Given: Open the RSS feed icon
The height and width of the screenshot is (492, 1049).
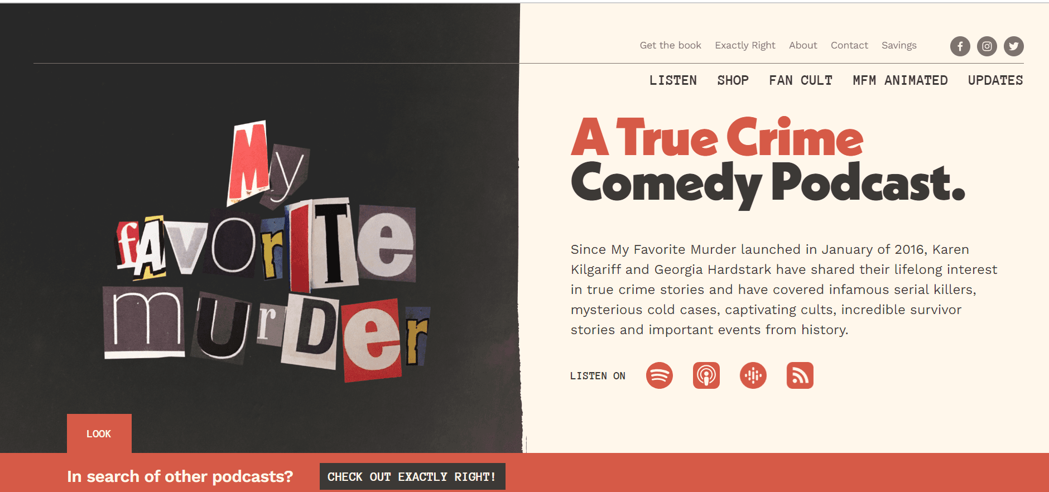Looking at the screenshot, I should coord(800,375).
